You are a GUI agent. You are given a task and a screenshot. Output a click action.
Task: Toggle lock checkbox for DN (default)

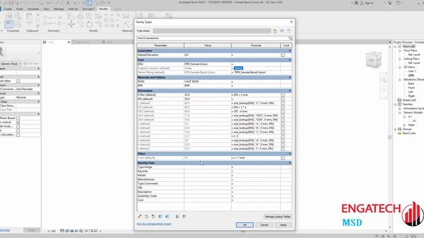(283, 99)
